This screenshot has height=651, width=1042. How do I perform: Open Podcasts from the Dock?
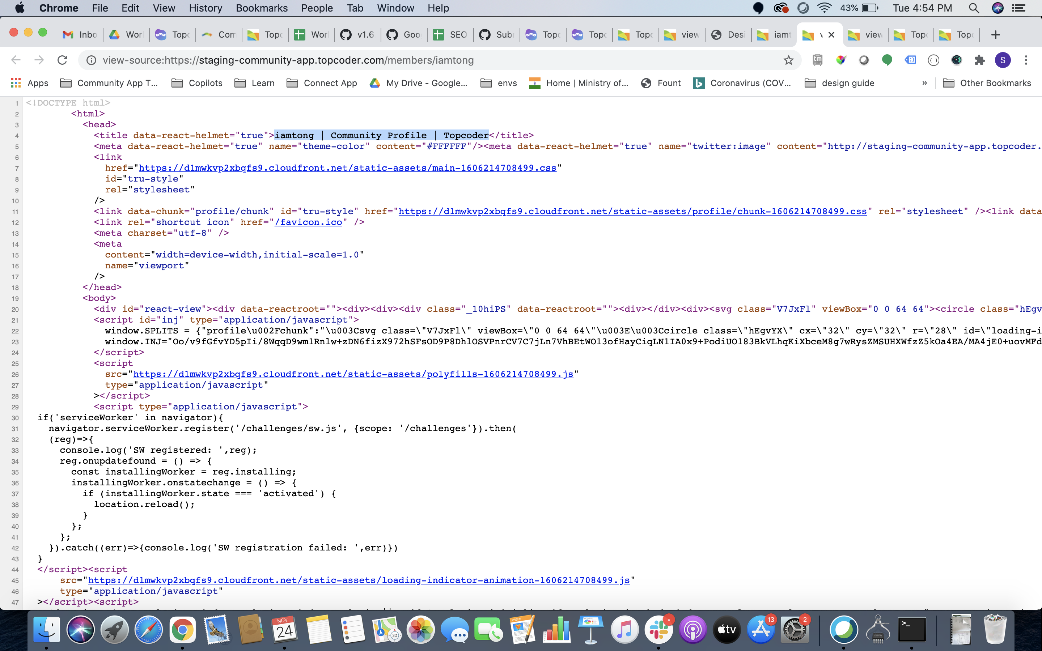click(693, 629)
